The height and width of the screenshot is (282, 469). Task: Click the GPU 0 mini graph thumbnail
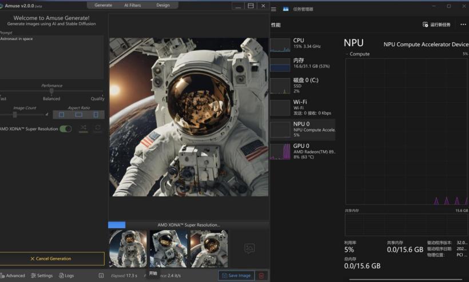click(280, 152)
